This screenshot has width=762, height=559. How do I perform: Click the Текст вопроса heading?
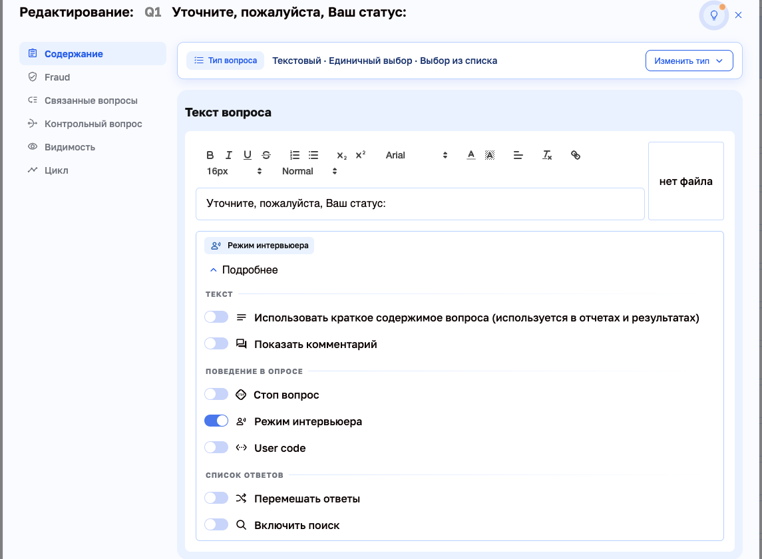tap(228, 112)
